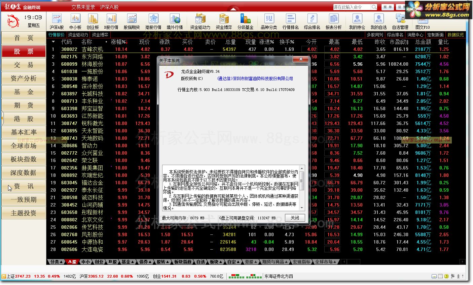The height and width of the screenshot is (285, 473).
Task: Select the A股 bottom tab
Action: (72, 262)
